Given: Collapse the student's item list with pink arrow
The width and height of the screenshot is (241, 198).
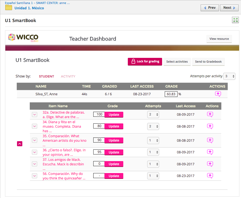Looking at the screenshot, I should 20,144.
